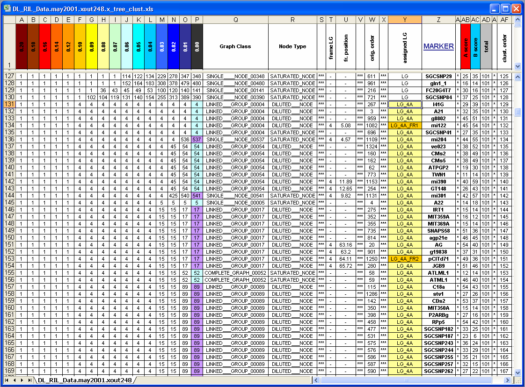Select the black 0.00 header cell
The image size is (525, 387).
point(197,46)
